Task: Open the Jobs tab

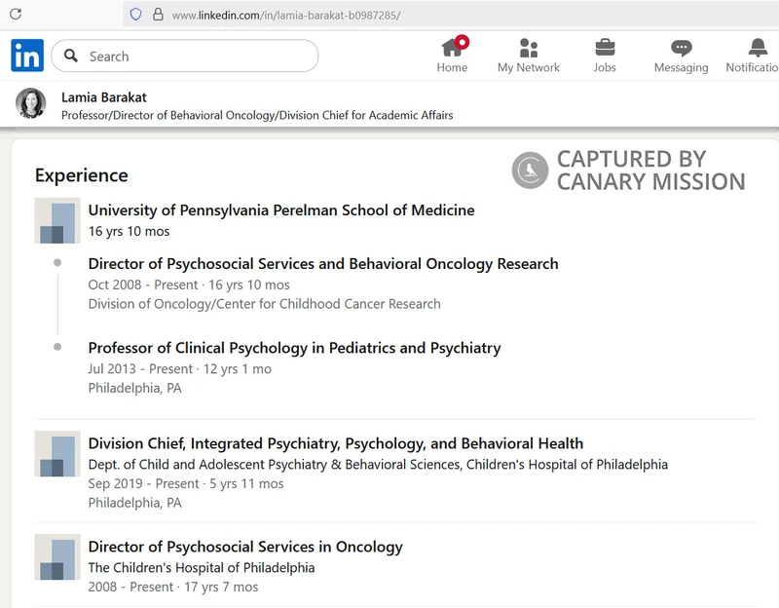Action: (x=605, y=56)
